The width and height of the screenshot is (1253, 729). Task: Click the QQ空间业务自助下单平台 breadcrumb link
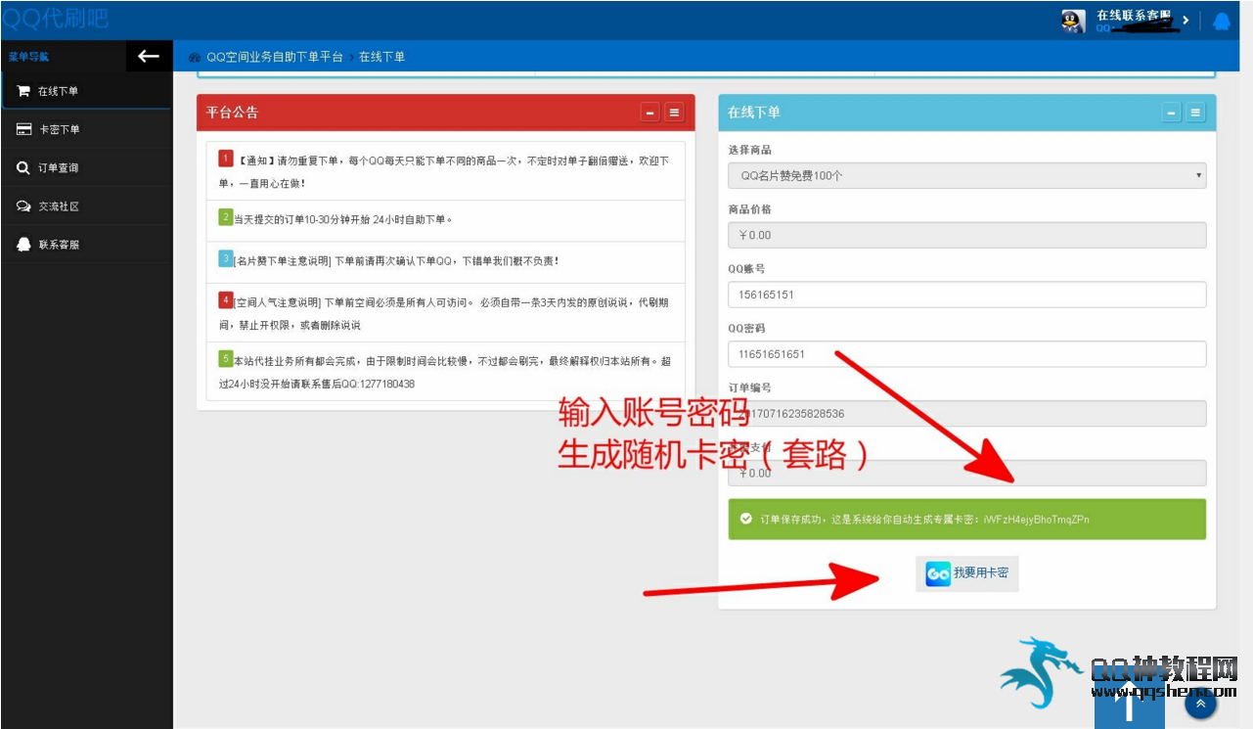[274, 58]
